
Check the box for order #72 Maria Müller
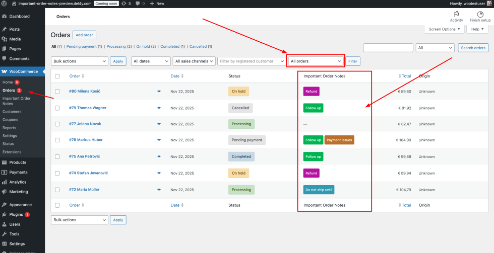pos(57,190)
